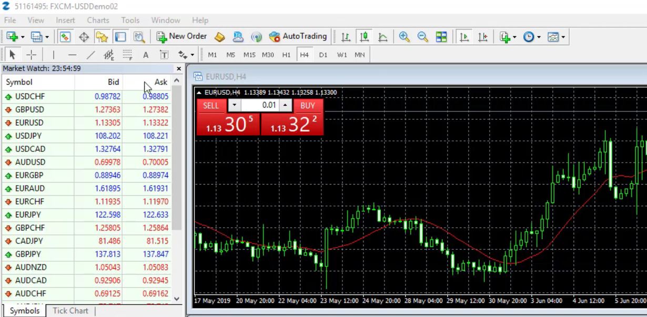The height and width of the screenshot is (317, 647).
Task: Switch chart to candlestick display mode
Action: (x=364, y=37)
